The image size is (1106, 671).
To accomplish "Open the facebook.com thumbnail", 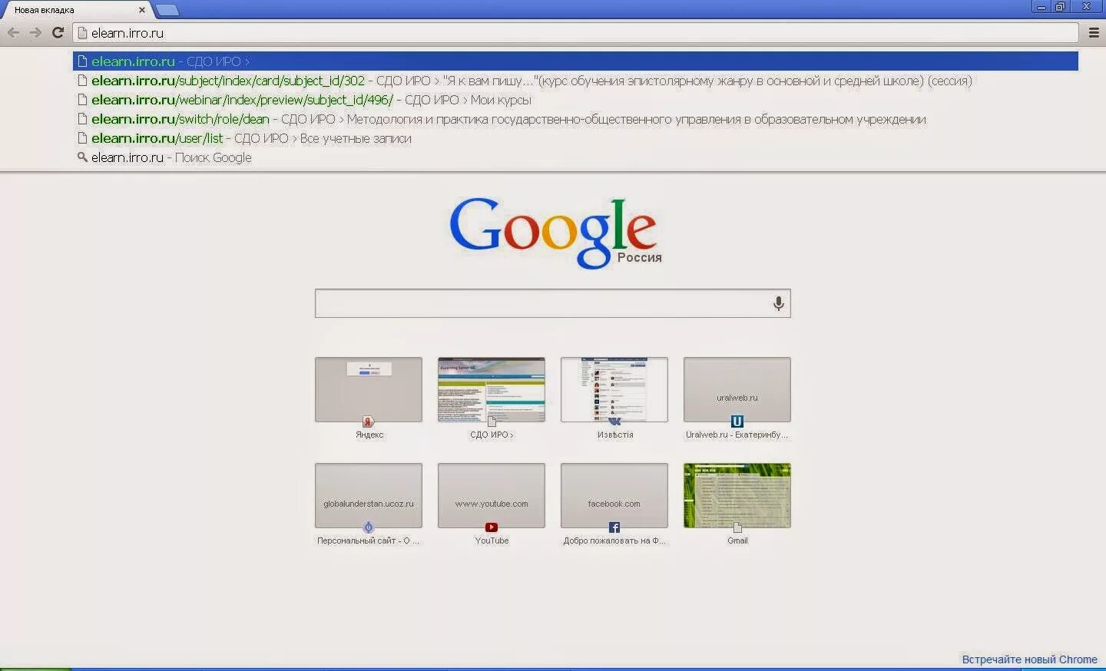I will tap(614, 495).
